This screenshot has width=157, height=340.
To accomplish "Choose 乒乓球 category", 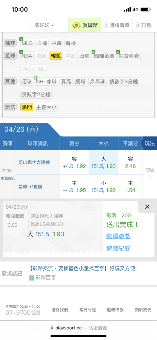I will coord(98,82).
